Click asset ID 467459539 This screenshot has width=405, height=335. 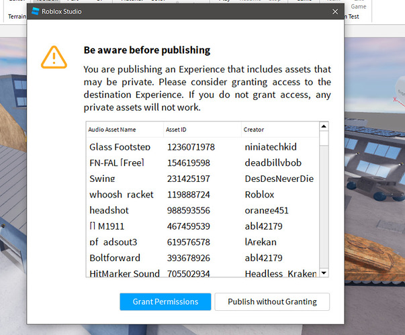click(x=189, y=226)
